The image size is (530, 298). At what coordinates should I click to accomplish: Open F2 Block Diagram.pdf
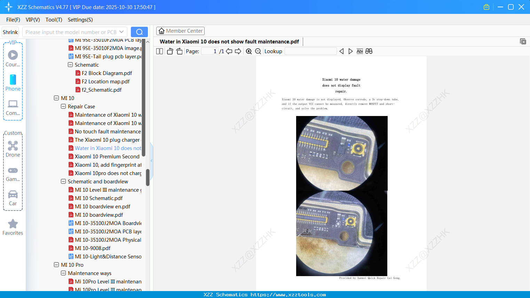click(104, 73)
